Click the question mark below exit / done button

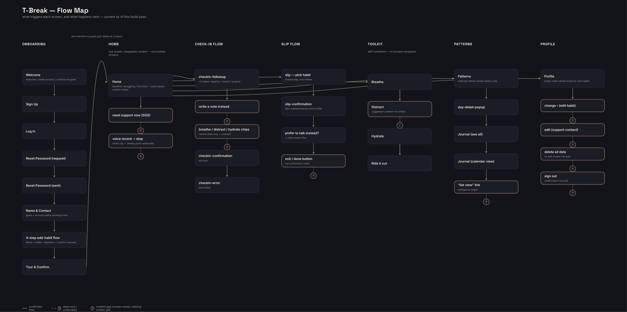coord(313,176)
